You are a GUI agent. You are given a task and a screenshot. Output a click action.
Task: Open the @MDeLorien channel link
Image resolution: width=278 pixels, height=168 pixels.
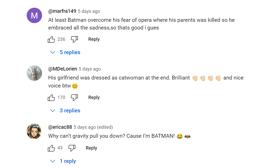(63, 69)
